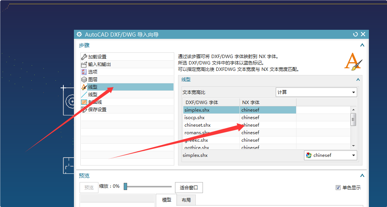Click the NX 字体 column header

coord(268,103)
